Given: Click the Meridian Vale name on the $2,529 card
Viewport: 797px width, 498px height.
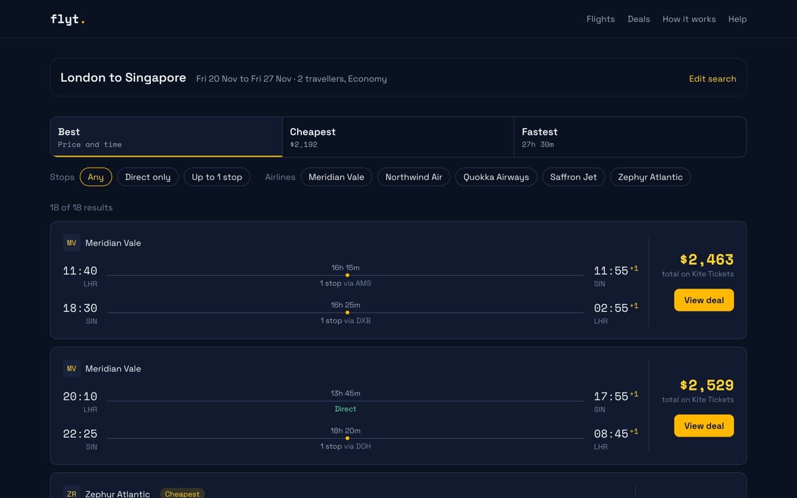Looking at the screenshot, I should pyautogui.click(x=113, y=369).
